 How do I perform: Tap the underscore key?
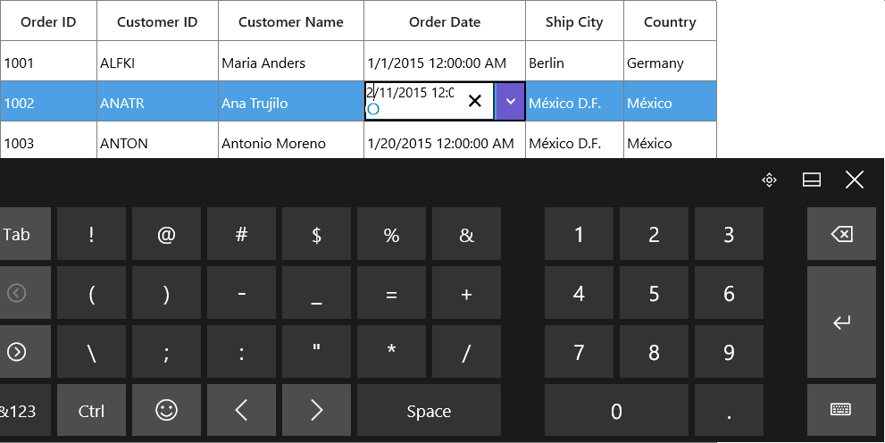click(317, 293)
